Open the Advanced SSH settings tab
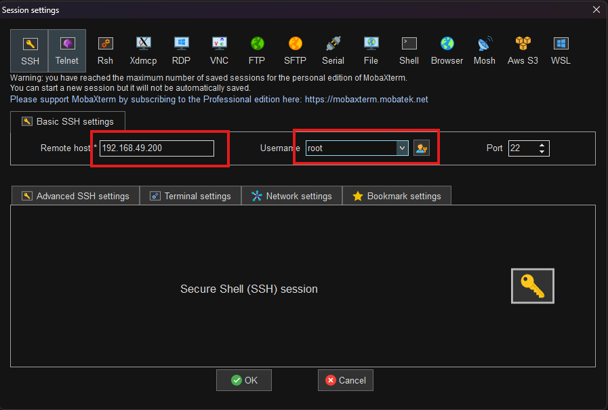 [76, 196]
